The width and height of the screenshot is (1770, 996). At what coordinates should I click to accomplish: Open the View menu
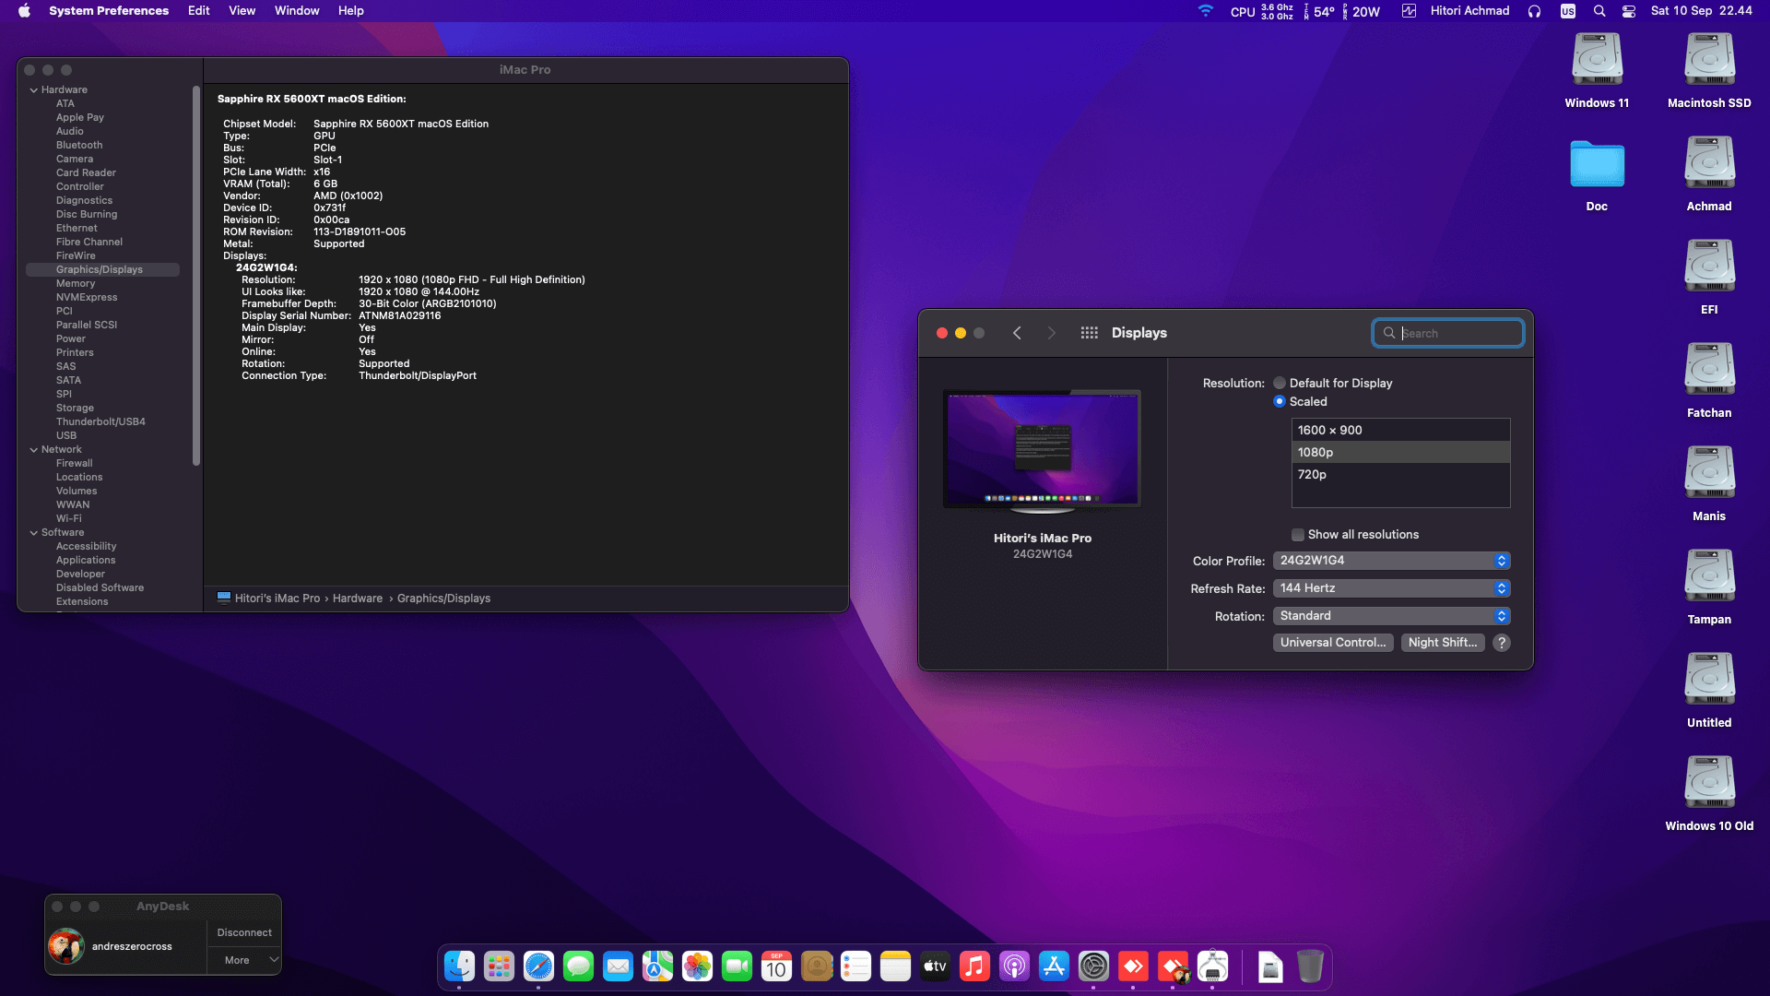(x=242, y=11)
